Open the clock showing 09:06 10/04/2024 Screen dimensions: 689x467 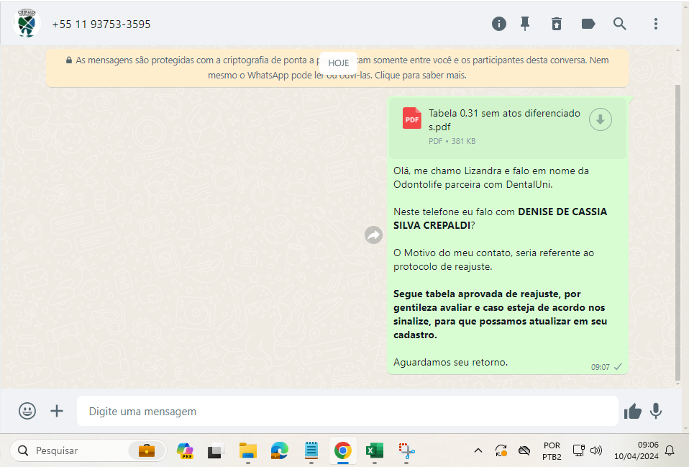coord(636,450)
